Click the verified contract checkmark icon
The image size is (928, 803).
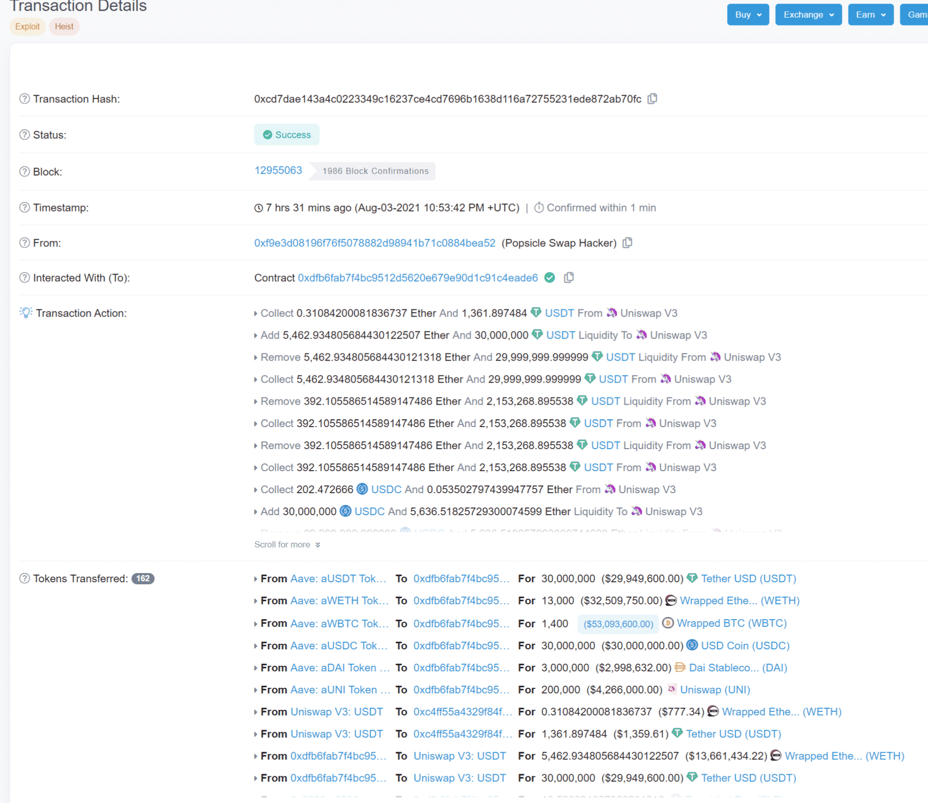click(x=550, y=278)
